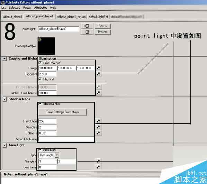Image resolution: width=207 pixels, height=184 pixels.
Task: Toggle the Area Light checkbox
Action: (40, 150)
